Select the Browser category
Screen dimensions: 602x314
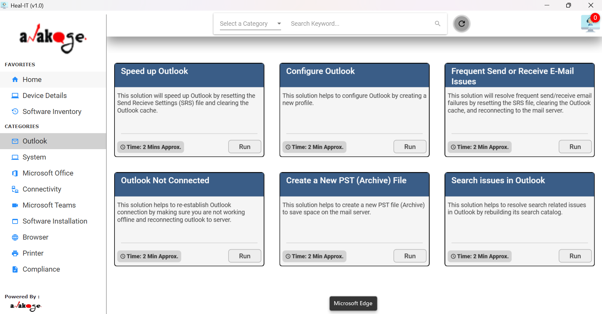click(x=53, y=237)
